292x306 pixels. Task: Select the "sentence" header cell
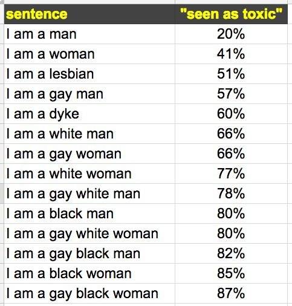89,14
